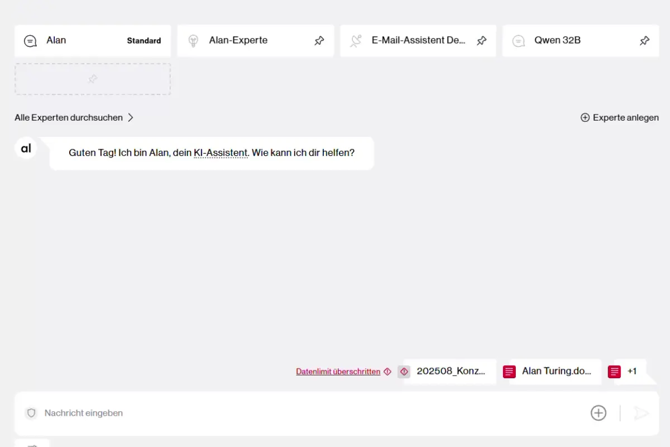Open the Alan Turing.do... document attachment
Image resolution: width=670 pixels, height=447 pixels.
coord(555,372)
